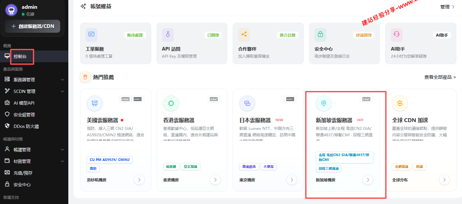The width and height of the screenshot is (462, 204).
Task: Open 全球分布 arrow button
Action: [x=444, y=180]
